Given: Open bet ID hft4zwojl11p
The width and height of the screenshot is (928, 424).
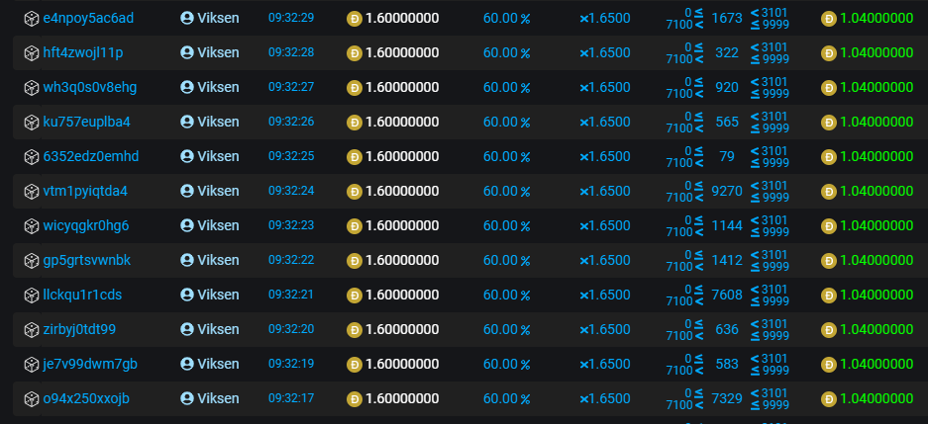Looking at the screenshot, I should coord(83,53).
